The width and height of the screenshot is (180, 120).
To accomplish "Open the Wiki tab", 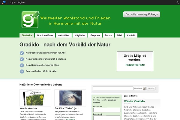I will point(119,35).
